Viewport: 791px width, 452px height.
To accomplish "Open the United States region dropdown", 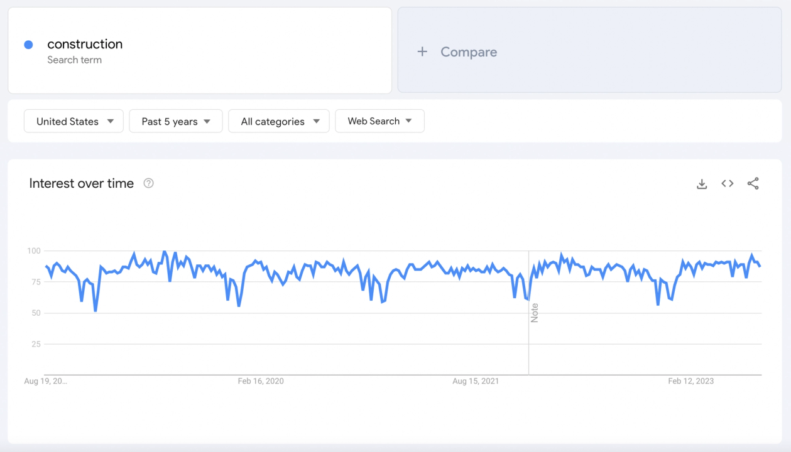I will (x=75, y=121).
